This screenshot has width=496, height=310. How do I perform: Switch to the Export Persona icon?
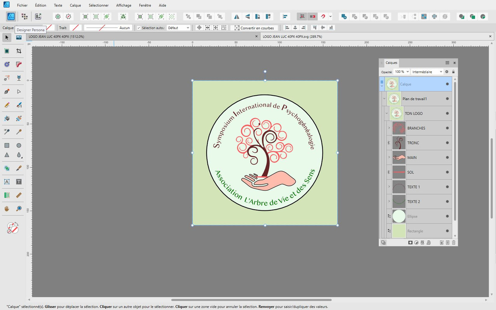pyautogui.click(x=38, y=16)
